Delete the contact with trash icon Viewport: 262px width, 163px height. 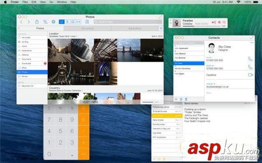[186, 99]
